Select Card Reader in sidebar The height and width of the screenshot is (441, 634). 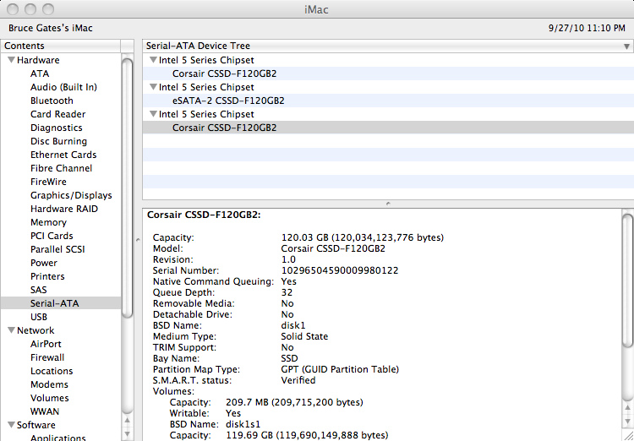click(57, 114)
